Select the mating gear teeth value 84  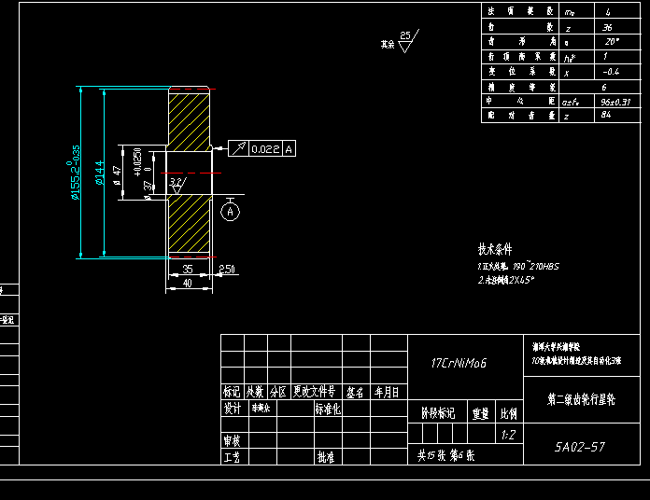(606, 115)
